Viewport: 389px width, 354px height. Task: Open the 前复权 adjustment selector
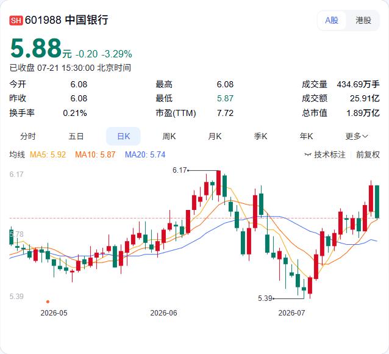(368, 155)
